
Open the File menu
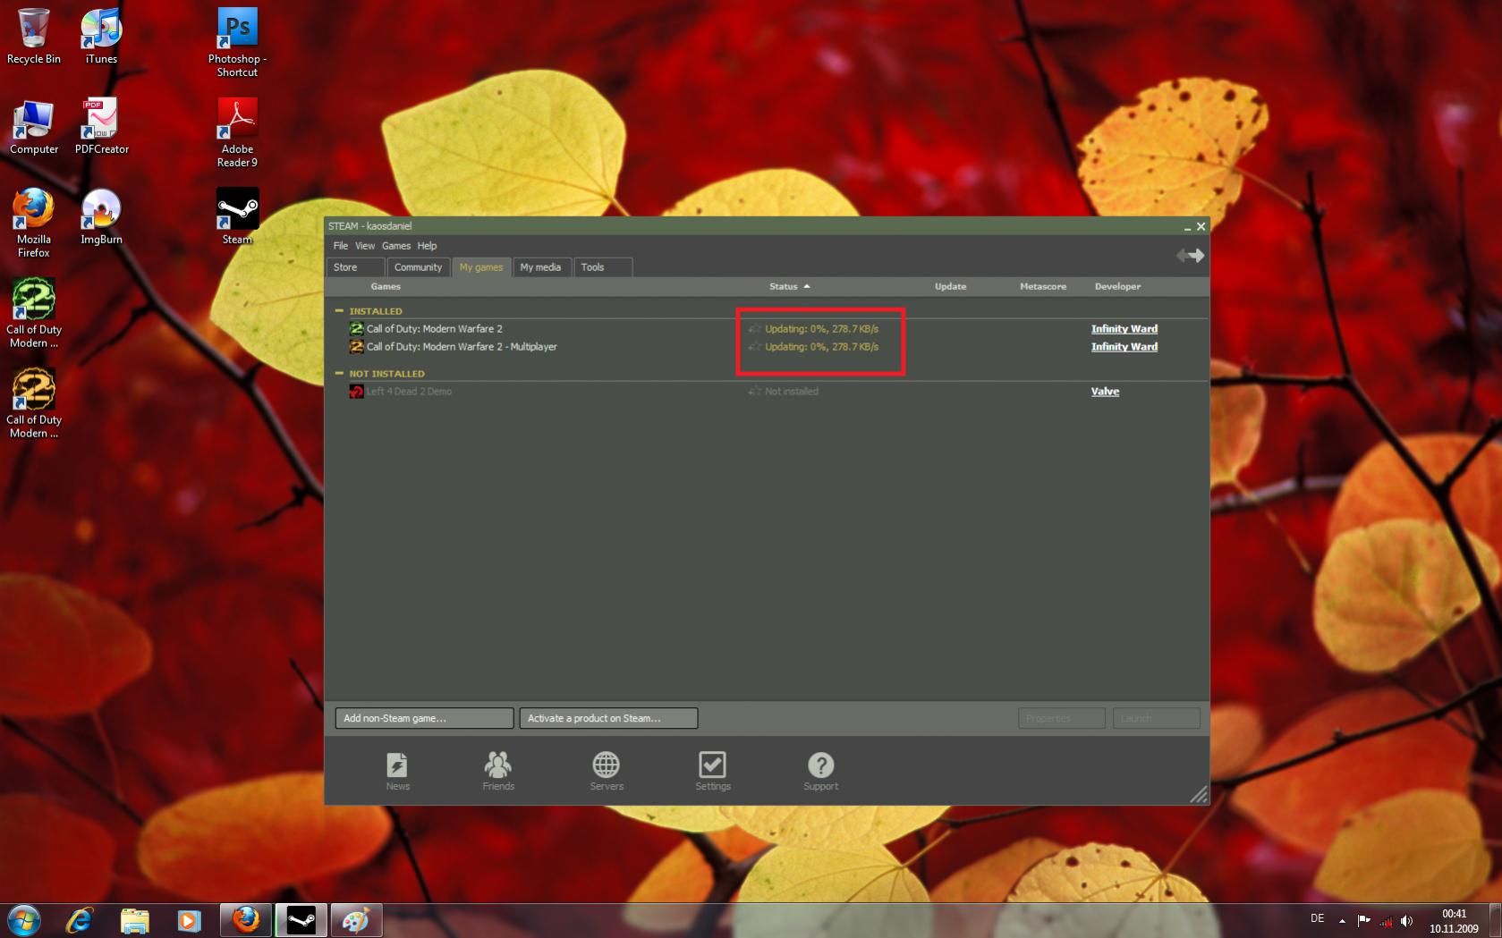point(341,246)
